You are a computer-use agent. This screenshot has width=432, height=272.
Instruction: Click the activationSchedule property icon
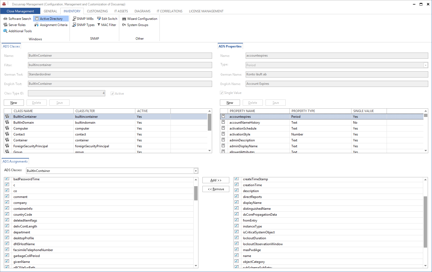click(x=223, y=128)
